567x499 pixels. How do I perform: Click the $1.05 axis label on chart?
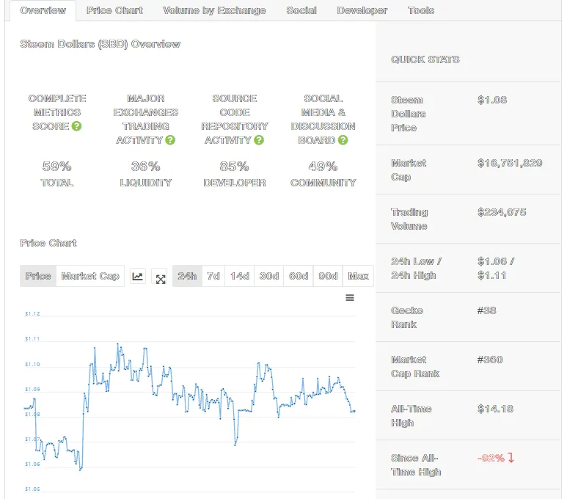tap(32, 489)
